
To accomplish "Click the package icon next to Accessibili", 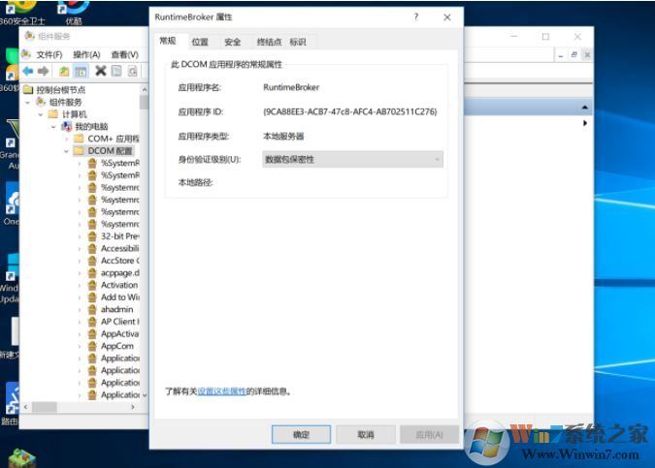I will pyautogui.click(x=92, y=249).
